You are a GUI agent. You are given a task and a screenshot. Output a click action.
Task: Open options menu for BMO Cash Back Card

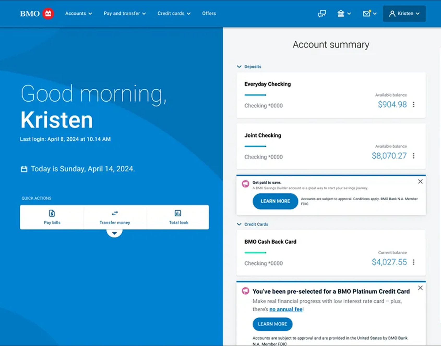click(x=414, y=262)
